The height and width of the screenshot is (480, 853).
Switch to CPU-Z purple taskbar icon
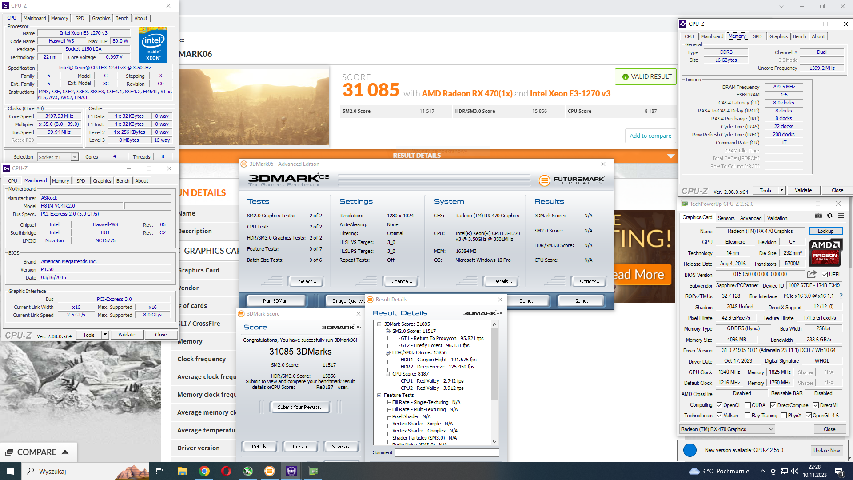(x=291, y=471)
